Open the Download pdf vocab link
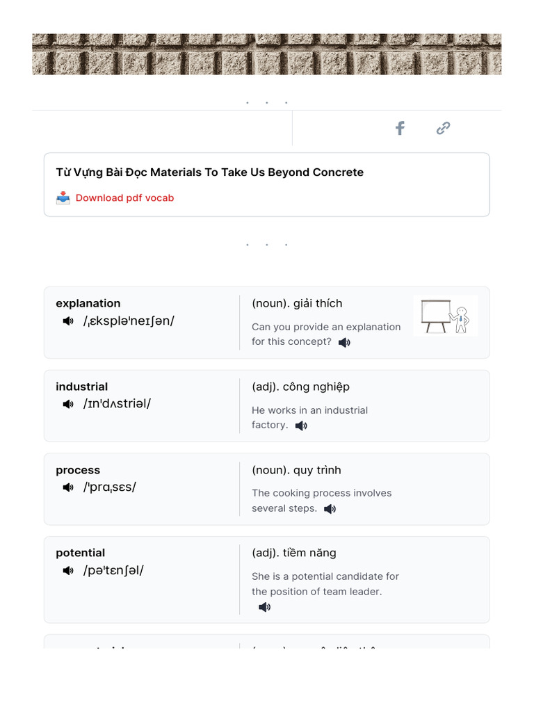Viewport: 534px width, 712px height. (124, 198)
